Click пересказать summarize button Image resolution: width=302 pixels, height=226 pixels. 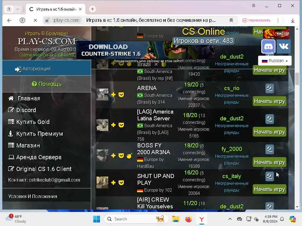click(256, 20)
